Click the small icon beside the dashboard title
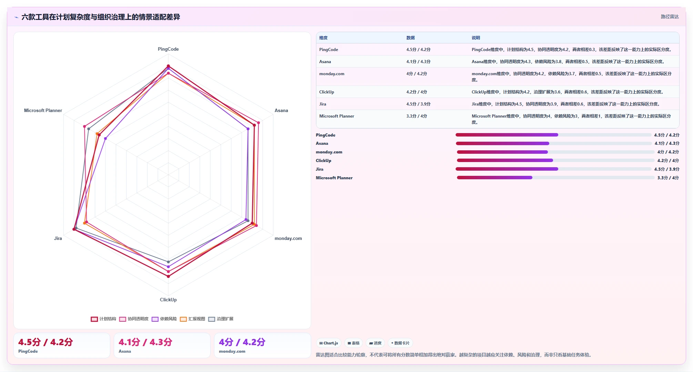This screenshot has height=372, width=693. pyautogui.click(x=16, y=17)
